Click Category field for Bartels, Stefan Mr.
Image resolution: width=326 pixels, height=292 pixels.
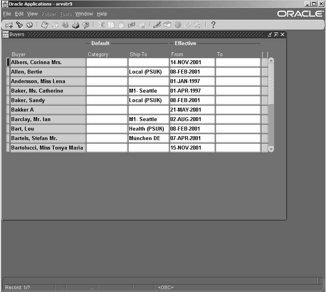pyautogui.click(x=107, y=138)
